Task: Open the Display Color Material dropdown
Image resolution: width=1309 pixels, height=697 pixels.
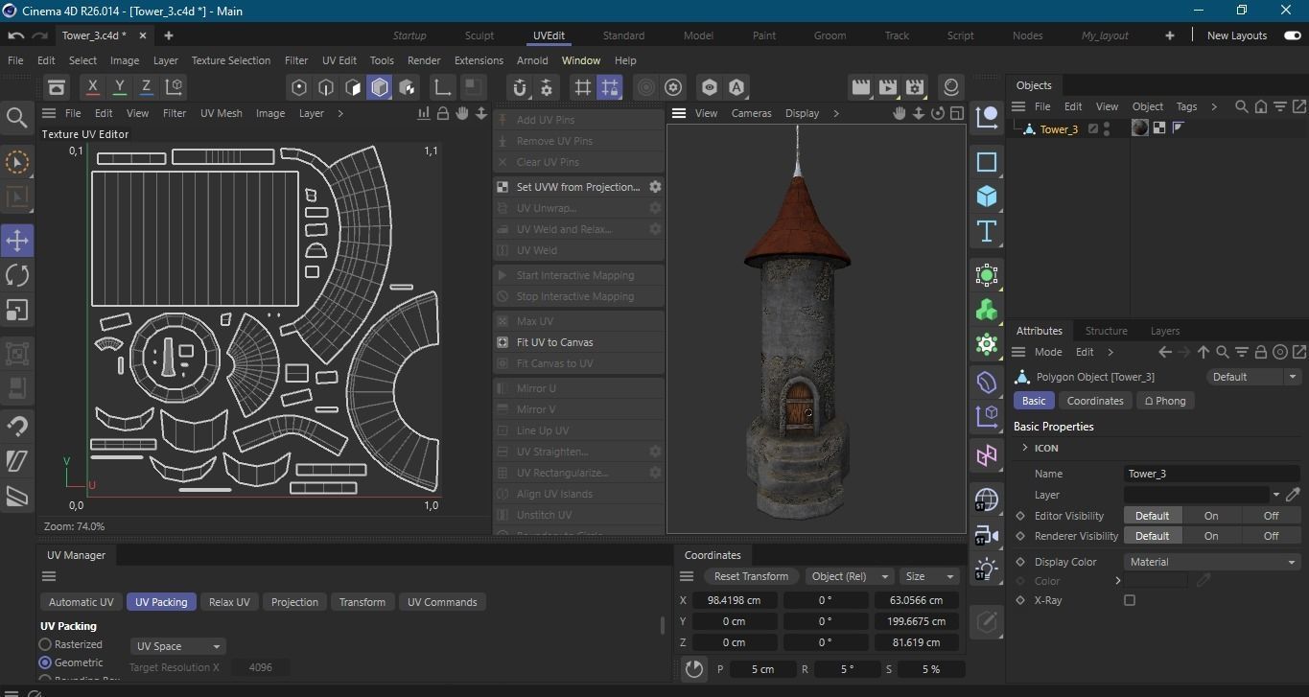Action: coord(1212,562)
